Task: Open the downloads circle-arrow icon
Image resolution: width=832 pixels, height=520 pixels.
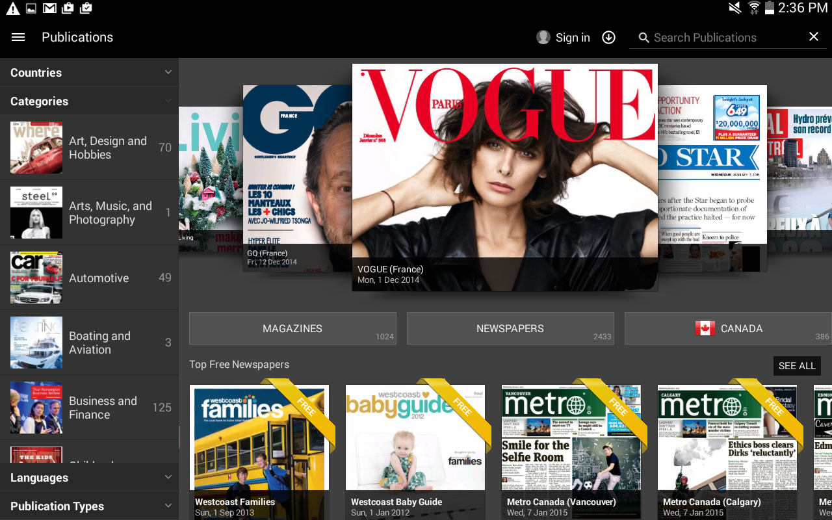Action: pos(608,37)
